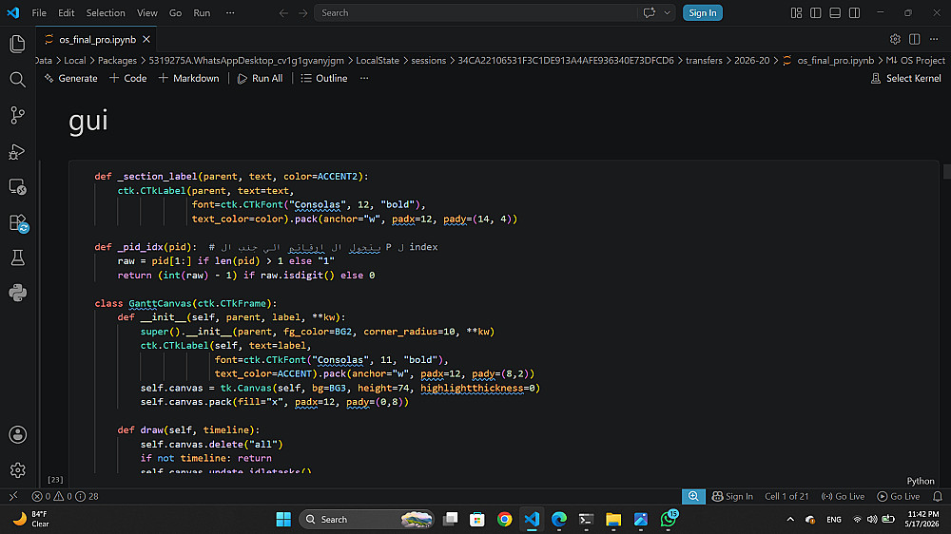The height and width of the screenshot is (534, 951).
Task: Select the os_final_pro.ipynb tab
Action: click(x=97, y=39)
